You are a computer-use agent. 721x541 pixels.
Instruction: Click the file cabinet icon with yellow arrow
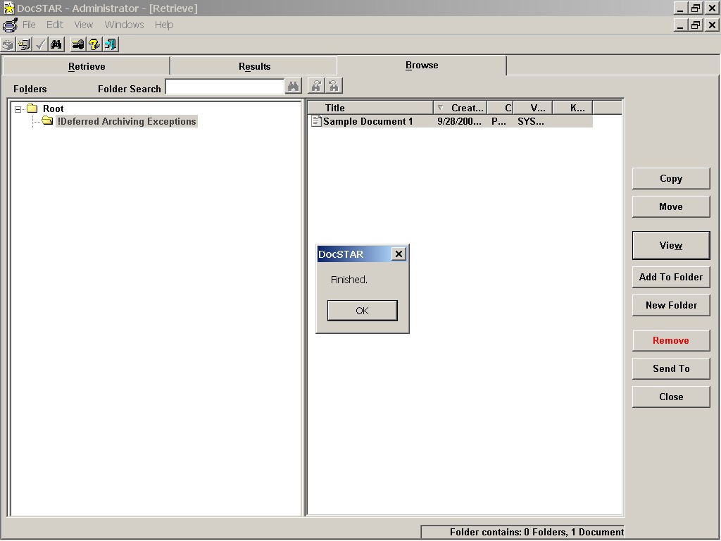(25, 44)
